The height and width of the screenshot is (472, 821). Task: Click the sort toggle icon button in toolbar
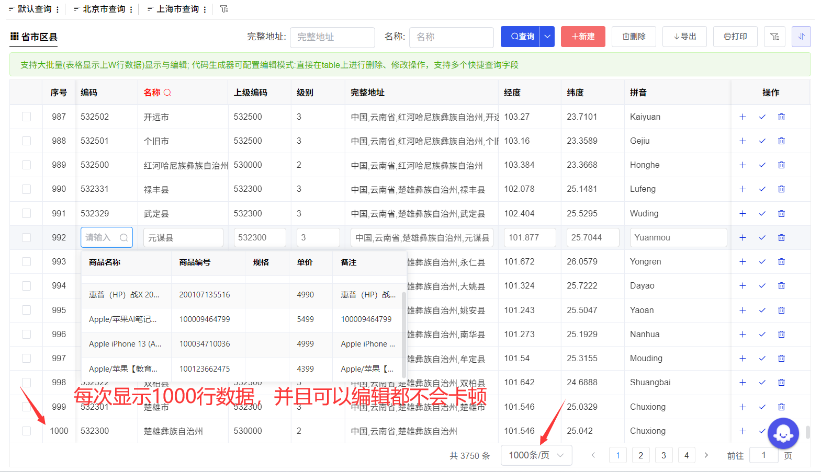coord(801,37)
